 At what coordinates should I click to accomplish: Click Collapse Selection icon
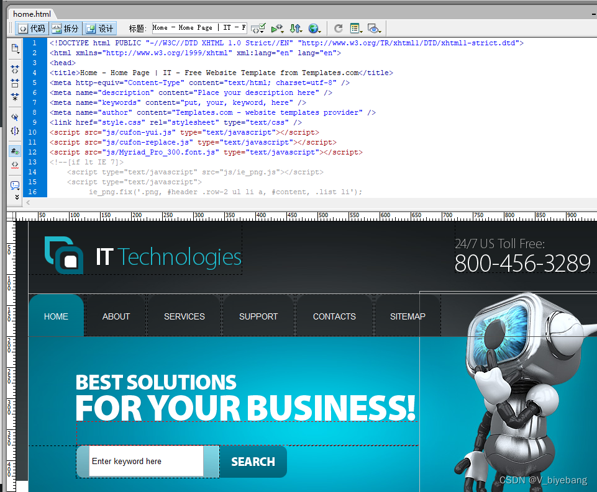(x=15, y=83)
